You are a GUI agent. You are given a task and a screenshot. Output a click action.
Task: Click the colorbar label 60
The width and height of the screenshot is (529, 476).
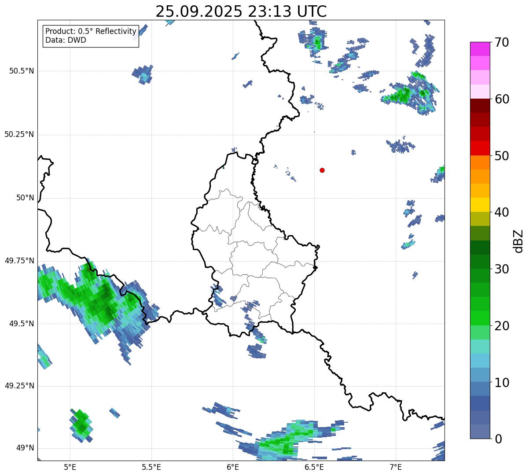502,99
